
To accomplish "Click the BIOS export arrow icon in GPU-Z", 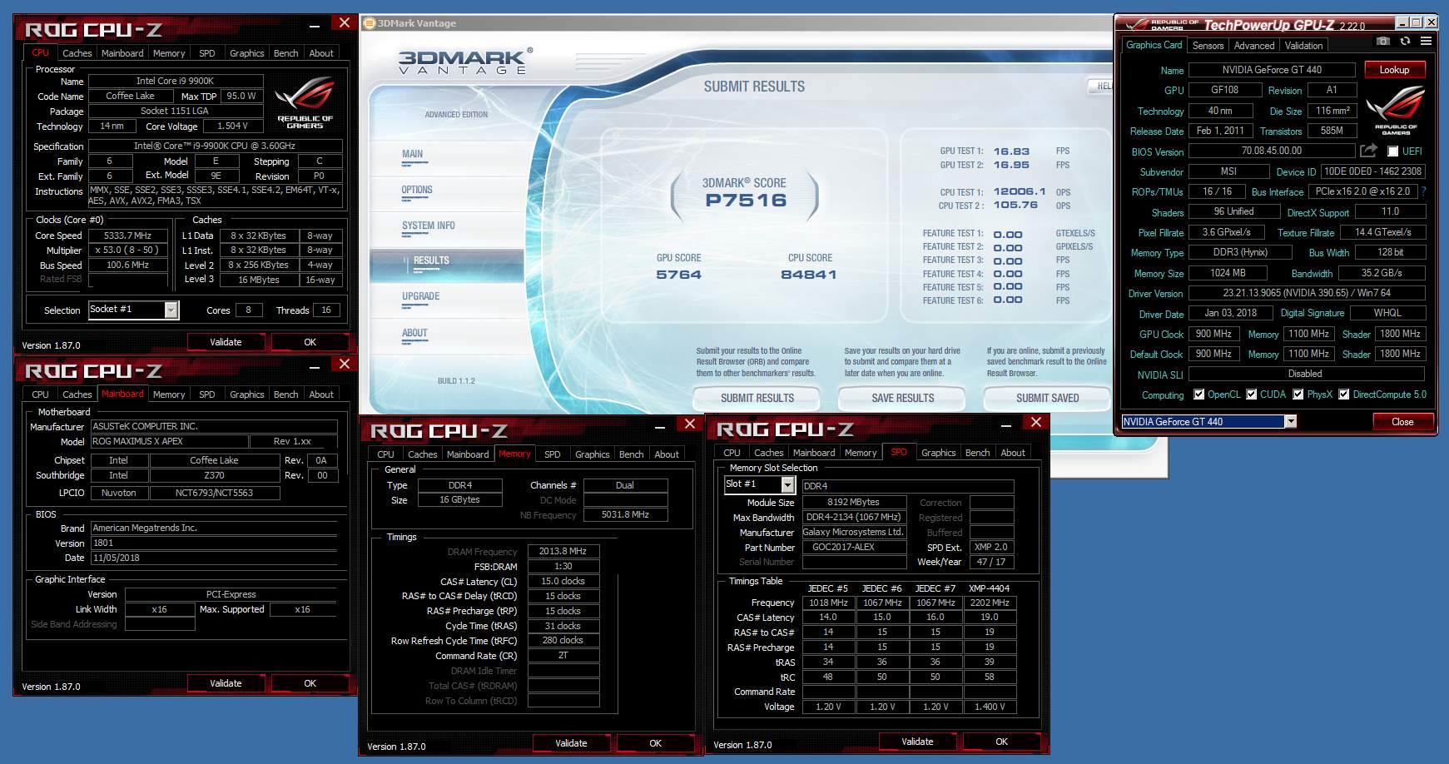I will (1368, 151).
